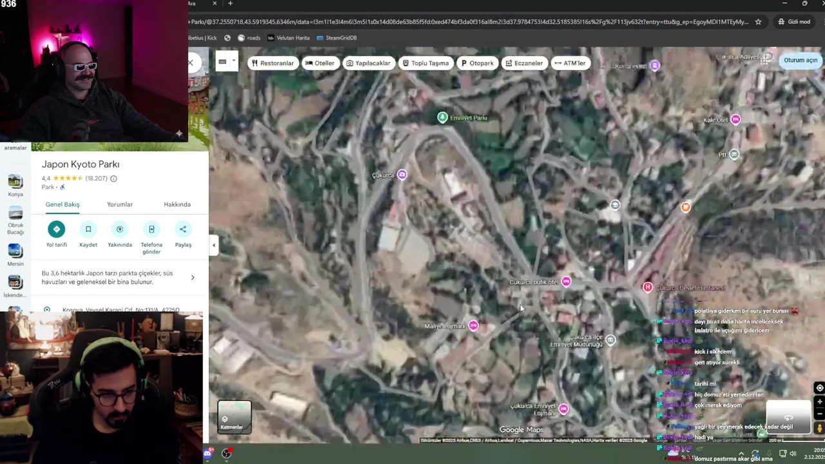Show hidden taskbar tray icons
Viewport: 825px width, 464px height.
(x=741, y=453)
